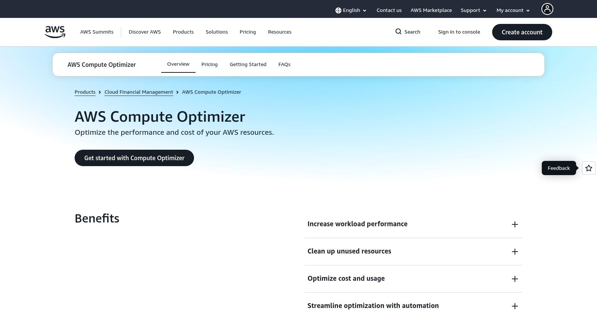The width and height of the screenshot is (597, 336).
Task: Switch to the Overview tab
Action: click(x=178, y=64)
